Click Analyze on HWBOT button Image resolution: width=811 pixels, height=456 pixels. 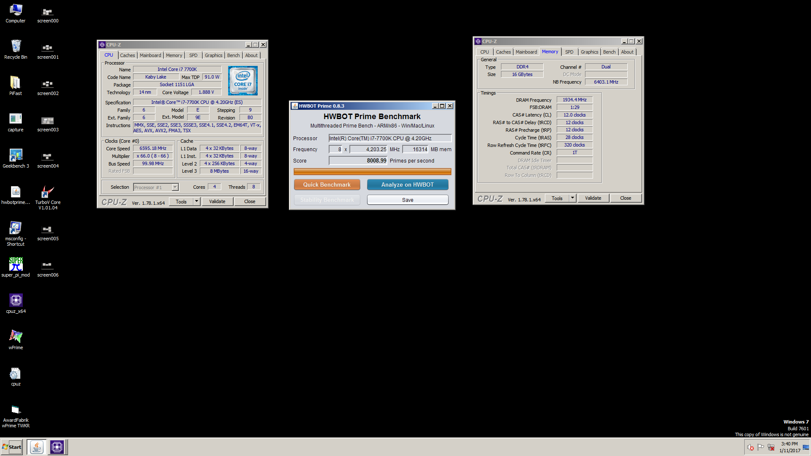click(408, 185)
